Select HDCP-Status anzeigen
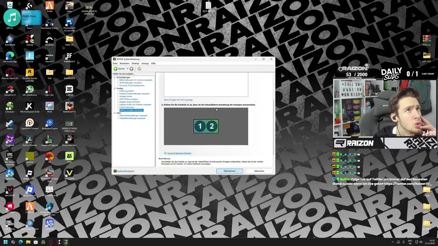438x246 pixels. coord(128,99)
